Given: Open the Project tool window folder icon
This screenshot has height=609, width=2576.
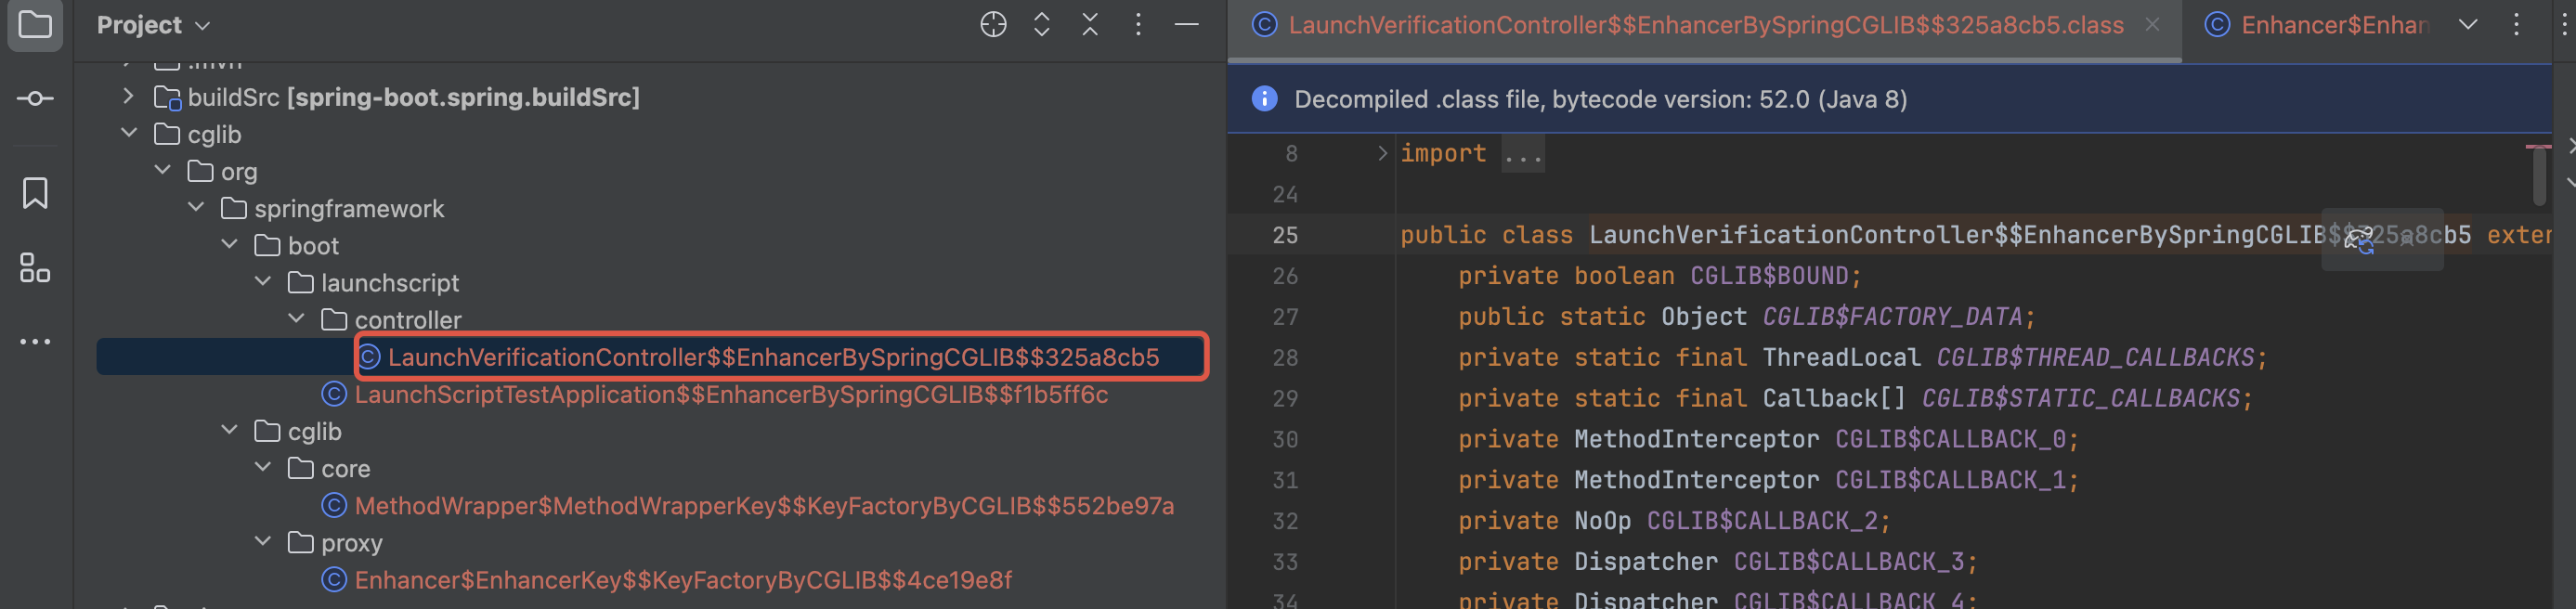Looking at the screenshot, I should (35, 24).
